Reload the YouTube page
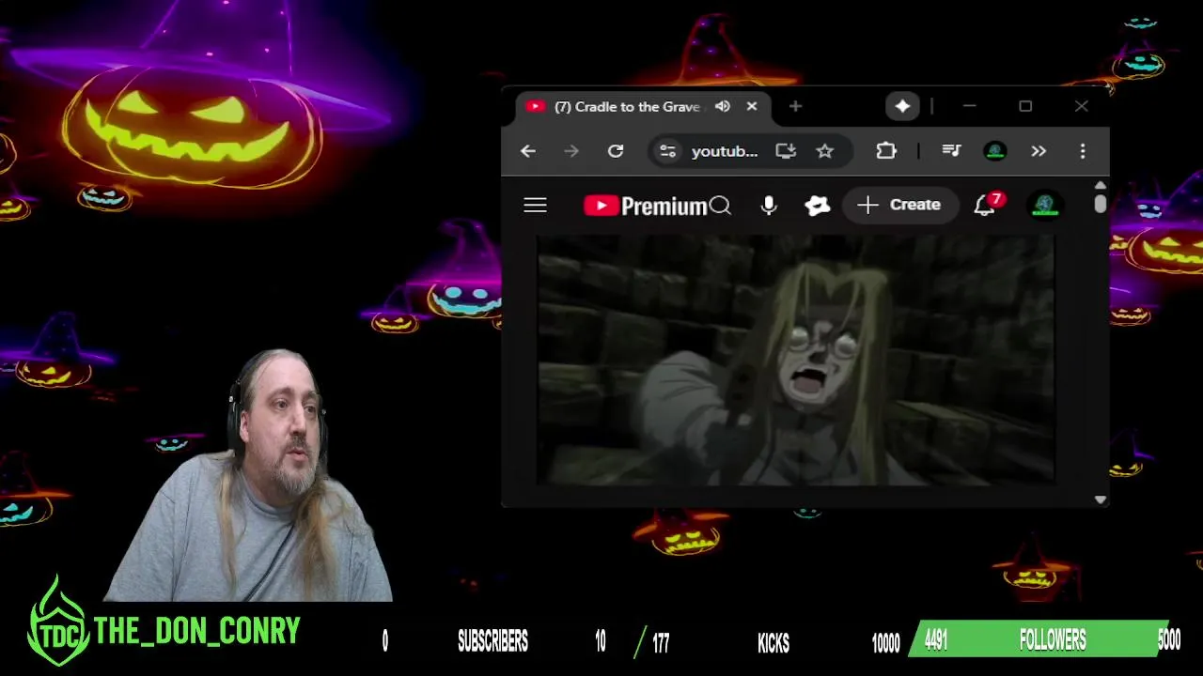This screenshot has width=1203, height=676. (616, 151)
